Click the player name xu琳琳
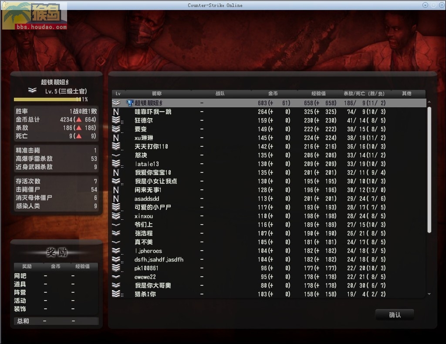446x344 pixels. (x=144, y=138)
